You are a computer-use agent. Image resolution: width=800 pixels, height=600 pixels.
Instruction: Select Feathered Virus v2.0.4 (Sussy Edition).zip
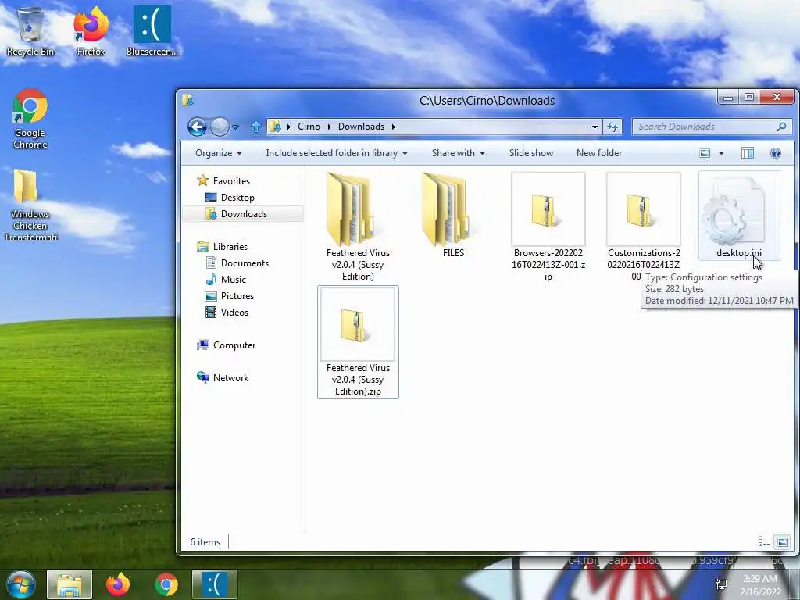358,342
